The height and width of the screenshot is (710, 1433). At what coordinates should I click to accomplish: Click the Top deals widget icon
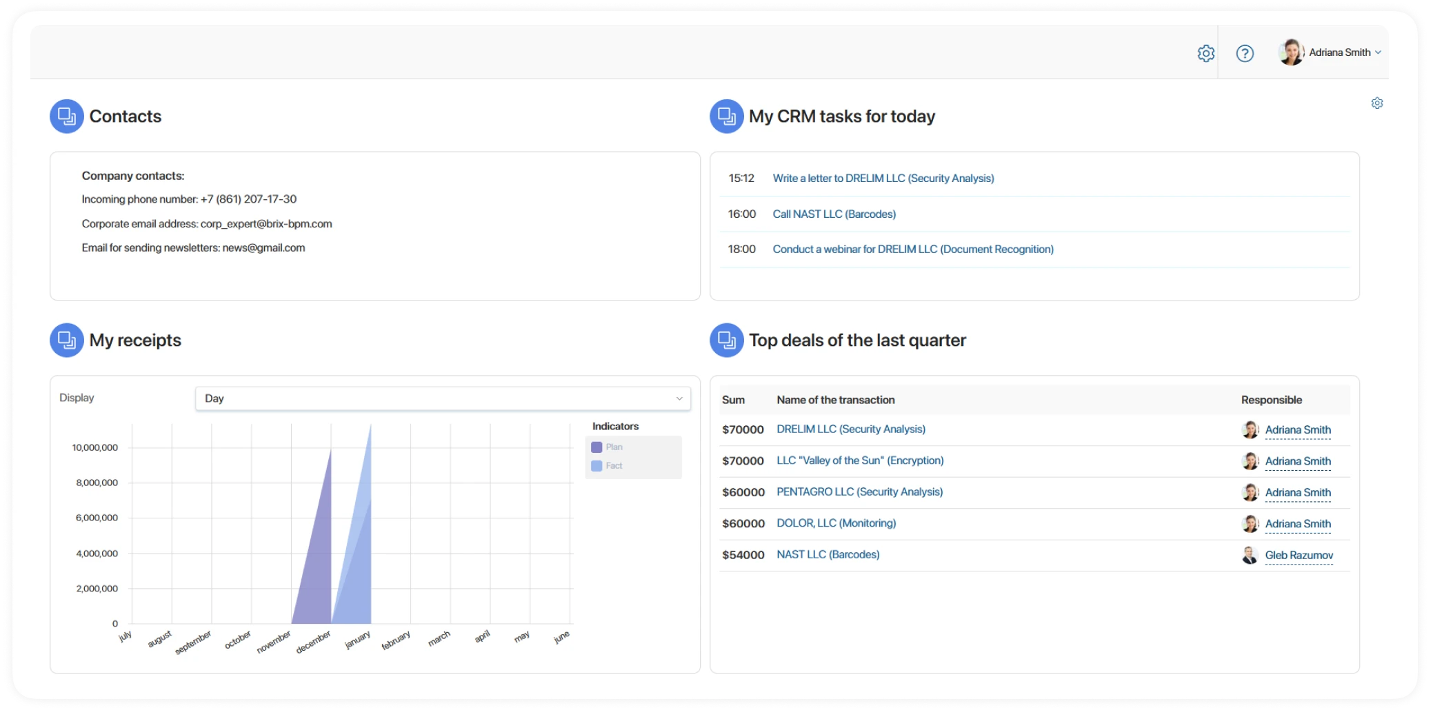[726, 340]
